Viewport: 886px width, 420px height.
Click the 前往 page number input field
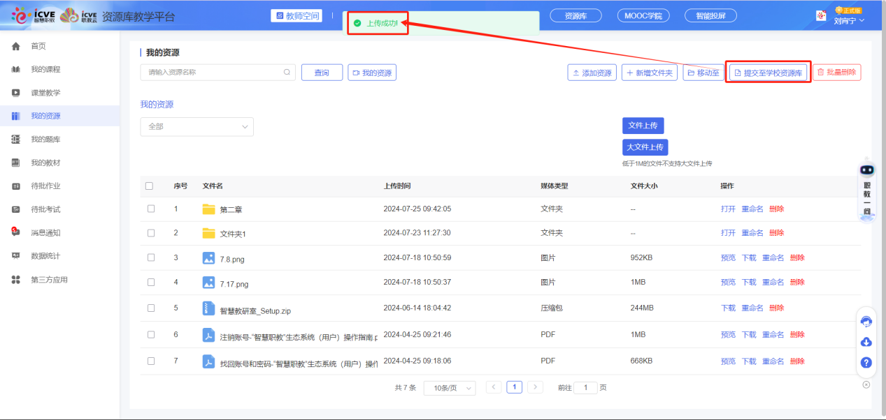click(585, 388)
